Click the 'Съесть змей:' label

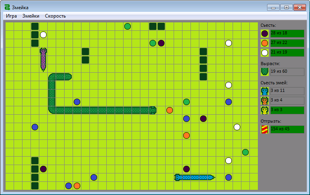click(274, 83)
